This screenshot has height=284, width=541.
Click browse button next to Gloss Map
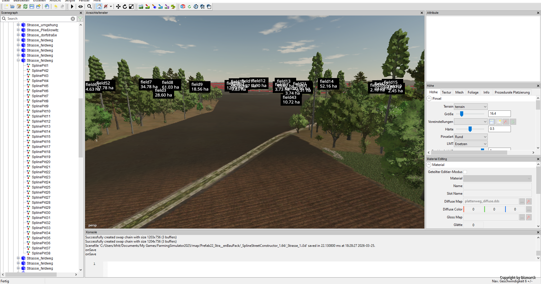[522, 217]
